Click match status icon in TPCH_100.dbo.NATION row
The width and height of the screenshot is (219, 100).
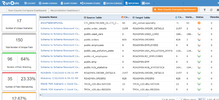tap(199, 84)
